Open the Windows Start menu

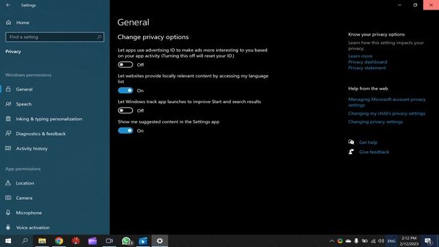tap(8, 241)
